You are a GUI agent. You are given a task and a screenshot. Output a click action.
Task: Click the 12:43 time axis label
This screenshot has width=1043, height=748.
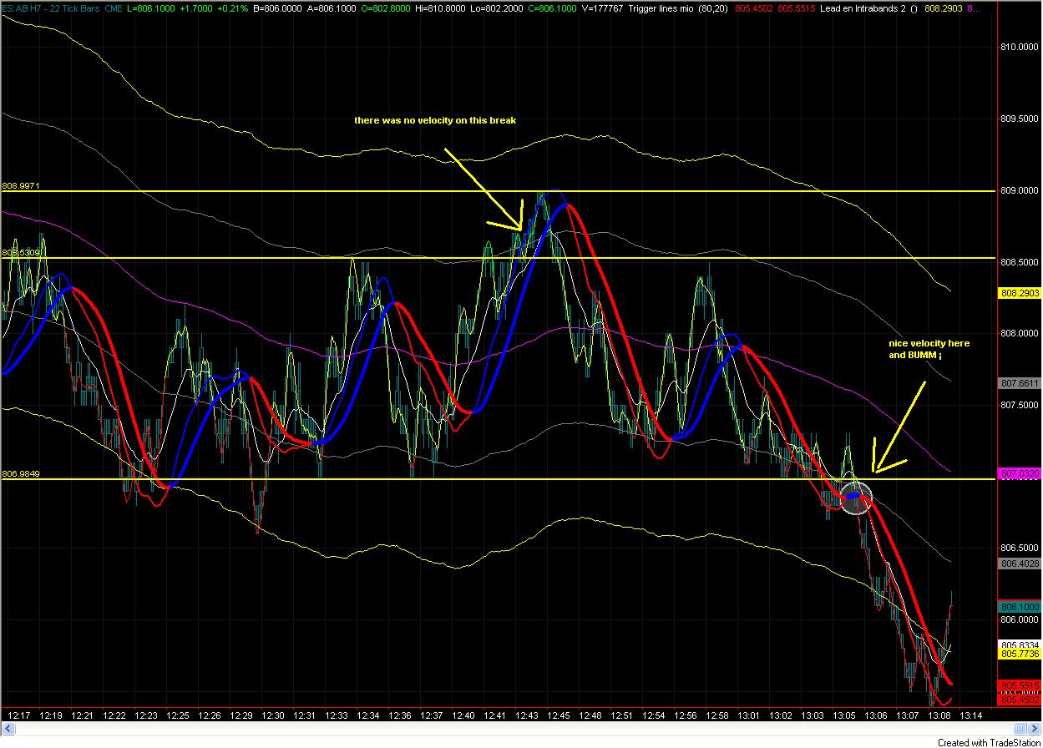(x=527, y=715)
